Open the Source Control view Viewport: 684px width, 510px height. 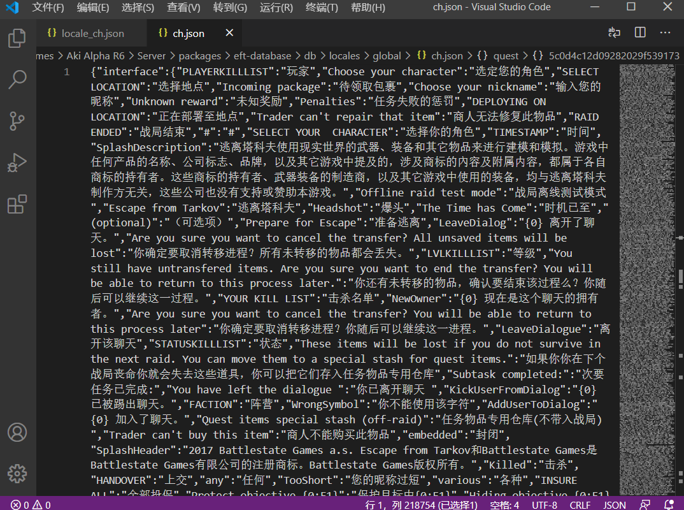tap(17, 121)
